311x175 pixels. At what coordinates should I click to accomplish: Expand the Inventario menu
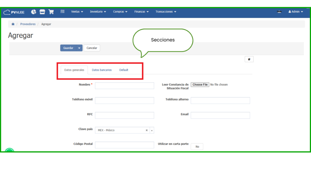pyautogui.click(x=98, y=12)
